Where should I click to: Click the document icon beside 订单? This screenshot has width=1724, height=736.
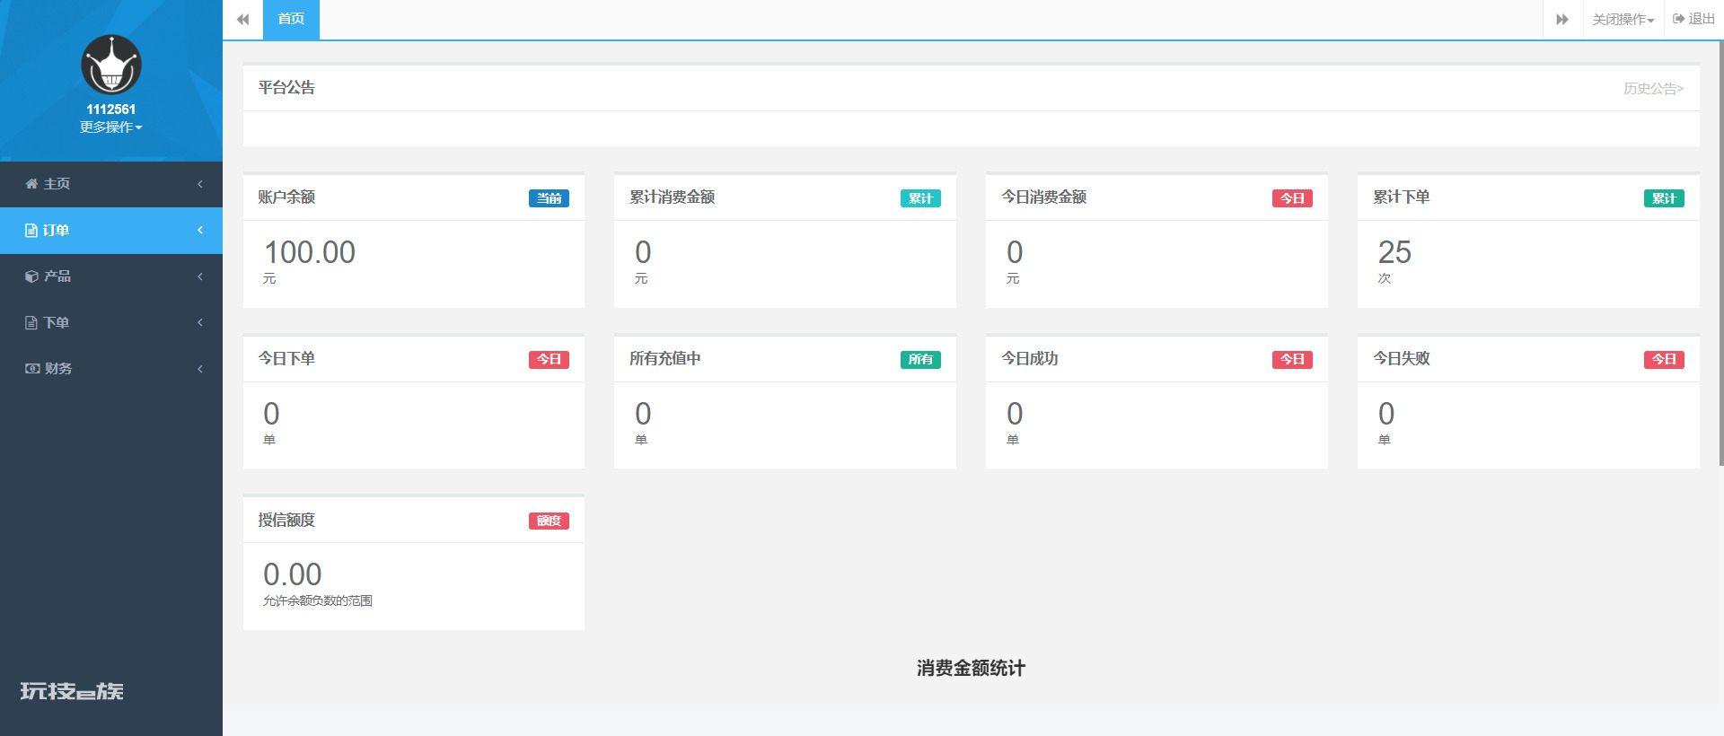31,231
